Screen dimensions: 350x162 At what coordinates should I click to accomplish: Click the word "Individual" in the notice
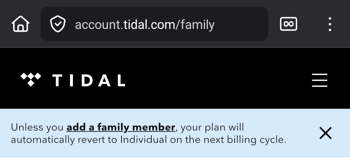click(144, 140)
